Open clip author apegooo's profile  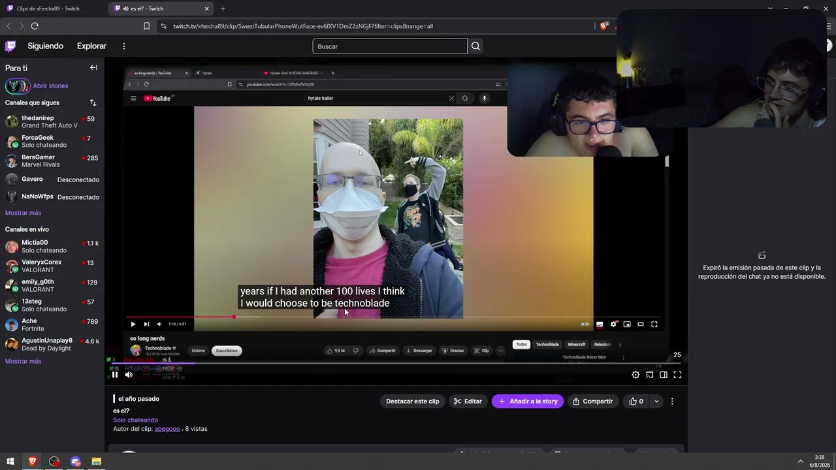coord(167,429)
